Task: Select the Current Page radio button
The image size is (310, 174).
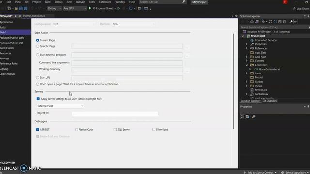Action: tap(38, 40)
